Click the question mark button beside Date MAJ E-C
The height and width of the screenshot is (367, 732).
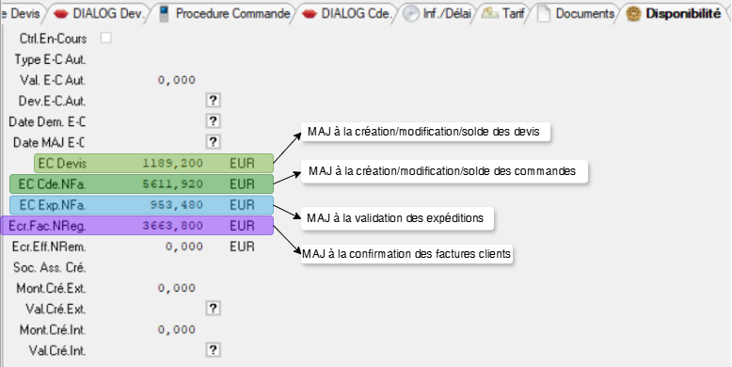point(213,142)
